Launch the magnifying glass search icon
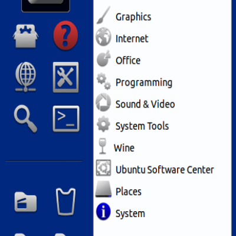236x236 pixels. click(25, 119)
